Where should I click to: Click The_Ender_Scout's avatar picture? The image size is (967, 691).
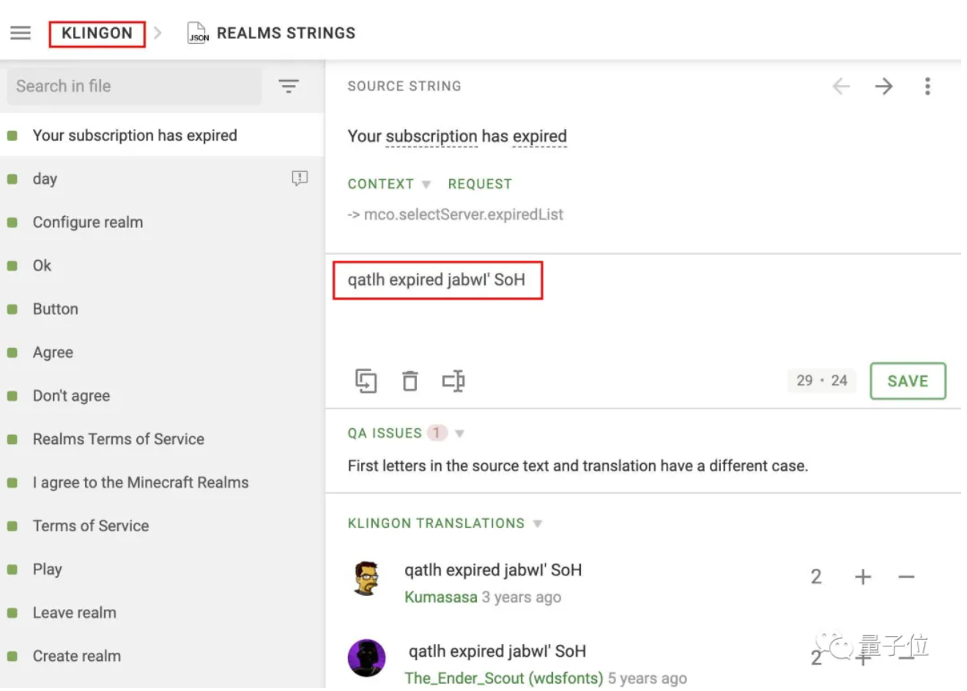point(366,657)
